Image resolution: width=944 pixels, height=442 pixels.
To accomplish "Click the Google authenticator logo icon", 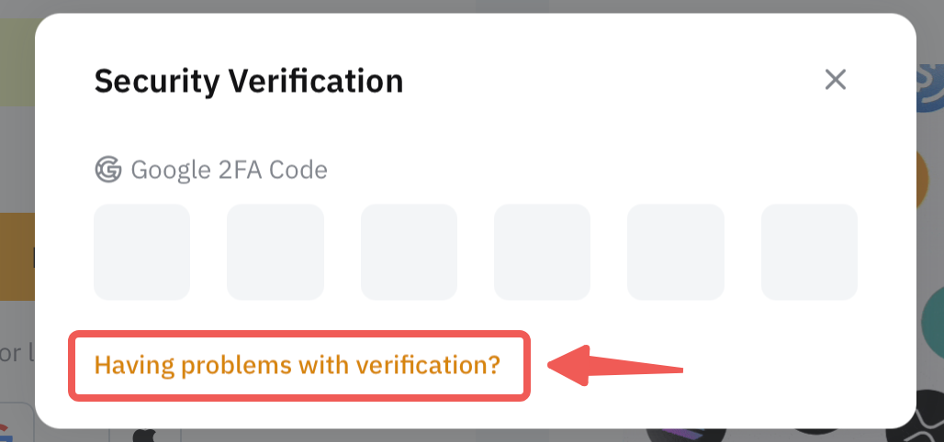I will pos(108,170).
